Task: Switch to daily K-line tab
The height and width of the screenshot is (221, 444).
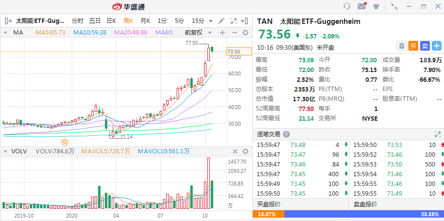Action: coord(111,20)
